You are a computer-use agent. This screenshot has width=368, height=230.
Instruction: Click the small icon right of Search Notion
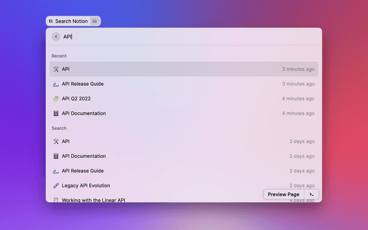(x=95, y=21)
